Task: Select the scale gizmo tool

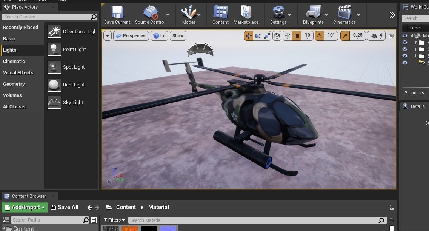Action: (266, 36)
